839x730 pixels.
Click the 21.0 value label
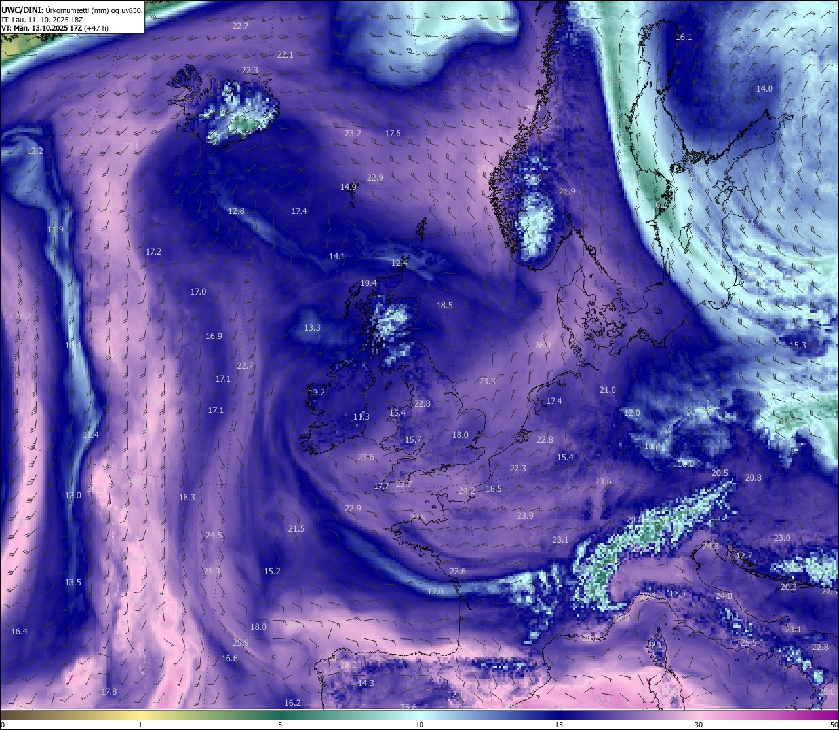coord(608,390)
